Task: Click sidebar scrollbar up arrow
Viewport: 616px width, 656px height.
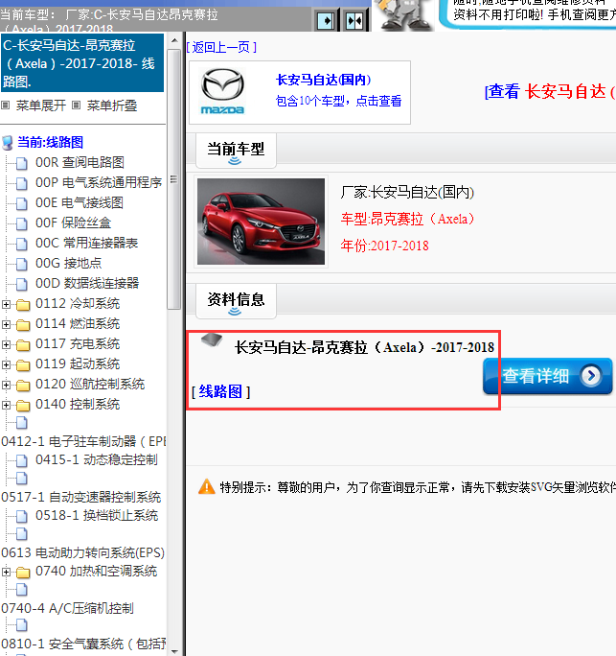Action: pos(174,41)
